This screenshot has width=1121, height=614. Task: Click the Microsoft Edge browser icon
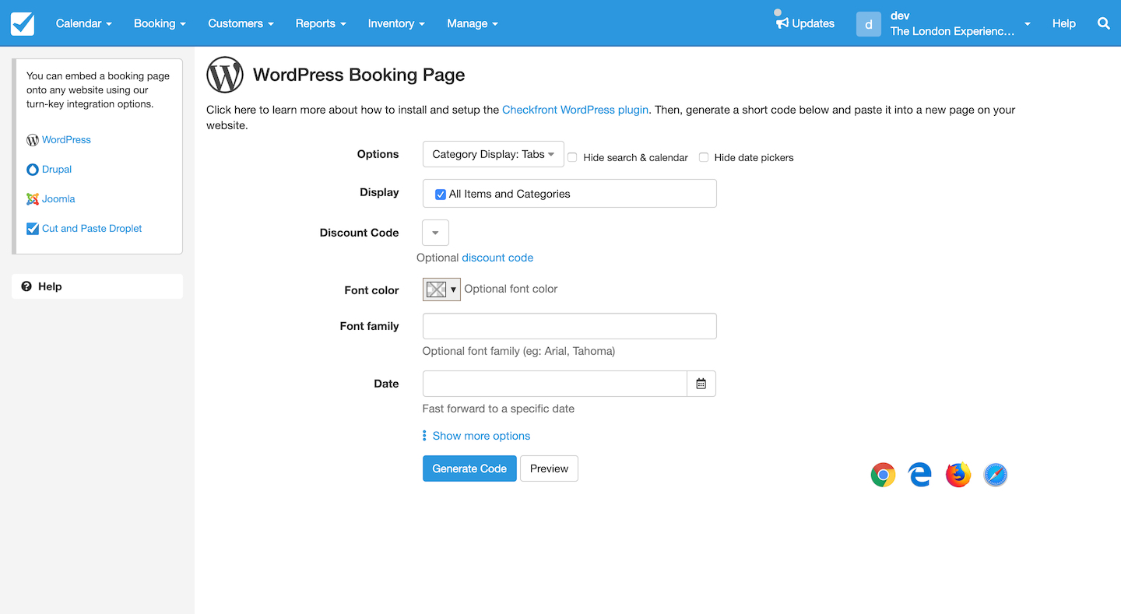tap(920, 475)
